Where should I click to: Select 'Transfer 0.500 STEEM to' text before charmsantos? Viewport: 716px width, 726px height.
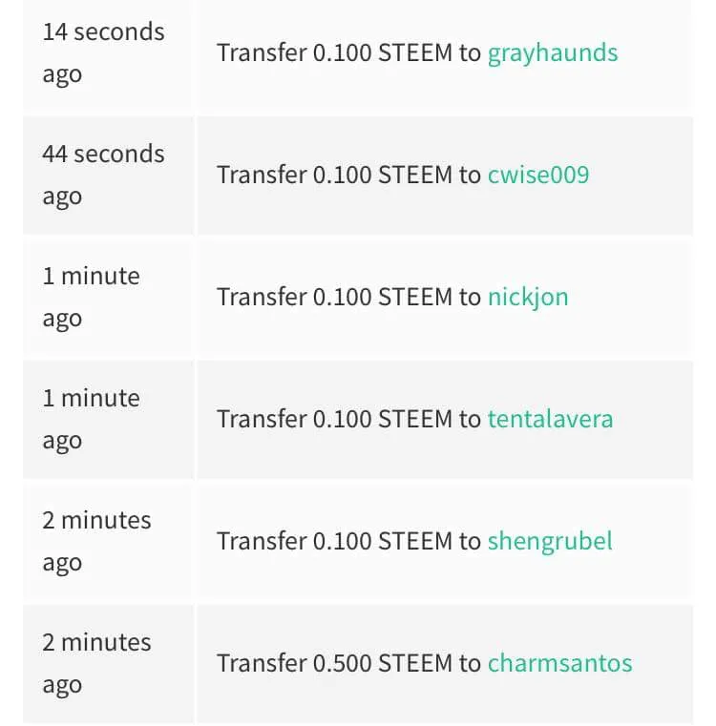pos(349,663)
